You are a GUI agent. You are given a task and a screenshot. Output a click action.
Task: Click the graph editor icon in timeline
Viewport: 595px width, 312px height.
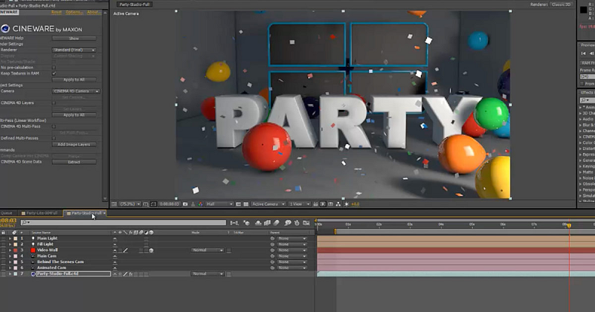tap(307, 222)
